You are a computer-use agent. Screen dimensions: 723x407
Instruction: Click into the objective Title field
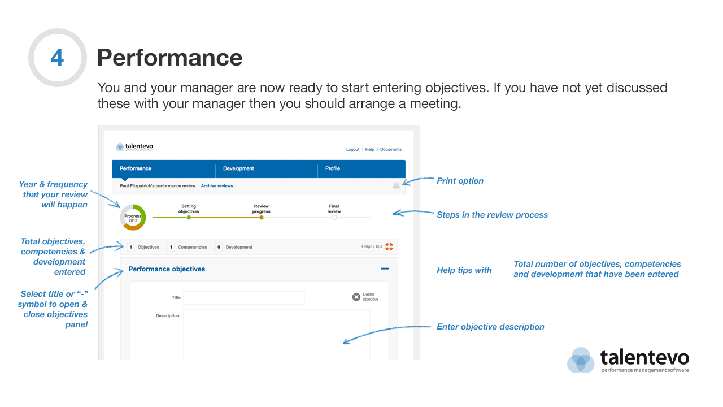pos(243,297)
